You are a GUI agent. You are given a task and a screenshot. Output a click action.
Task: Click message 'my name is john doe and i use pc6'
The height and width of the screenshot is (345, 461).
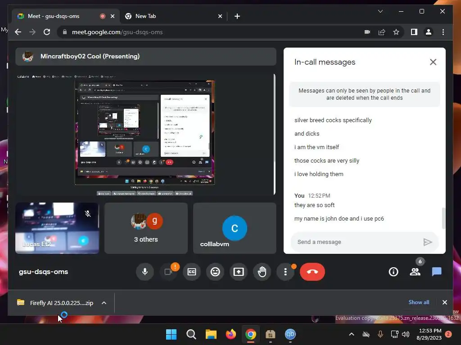click(339, 219)
